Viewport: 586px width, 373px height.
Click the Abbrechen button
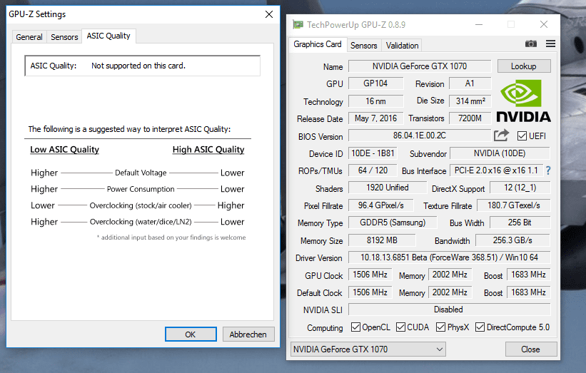[x=248, y=334]
